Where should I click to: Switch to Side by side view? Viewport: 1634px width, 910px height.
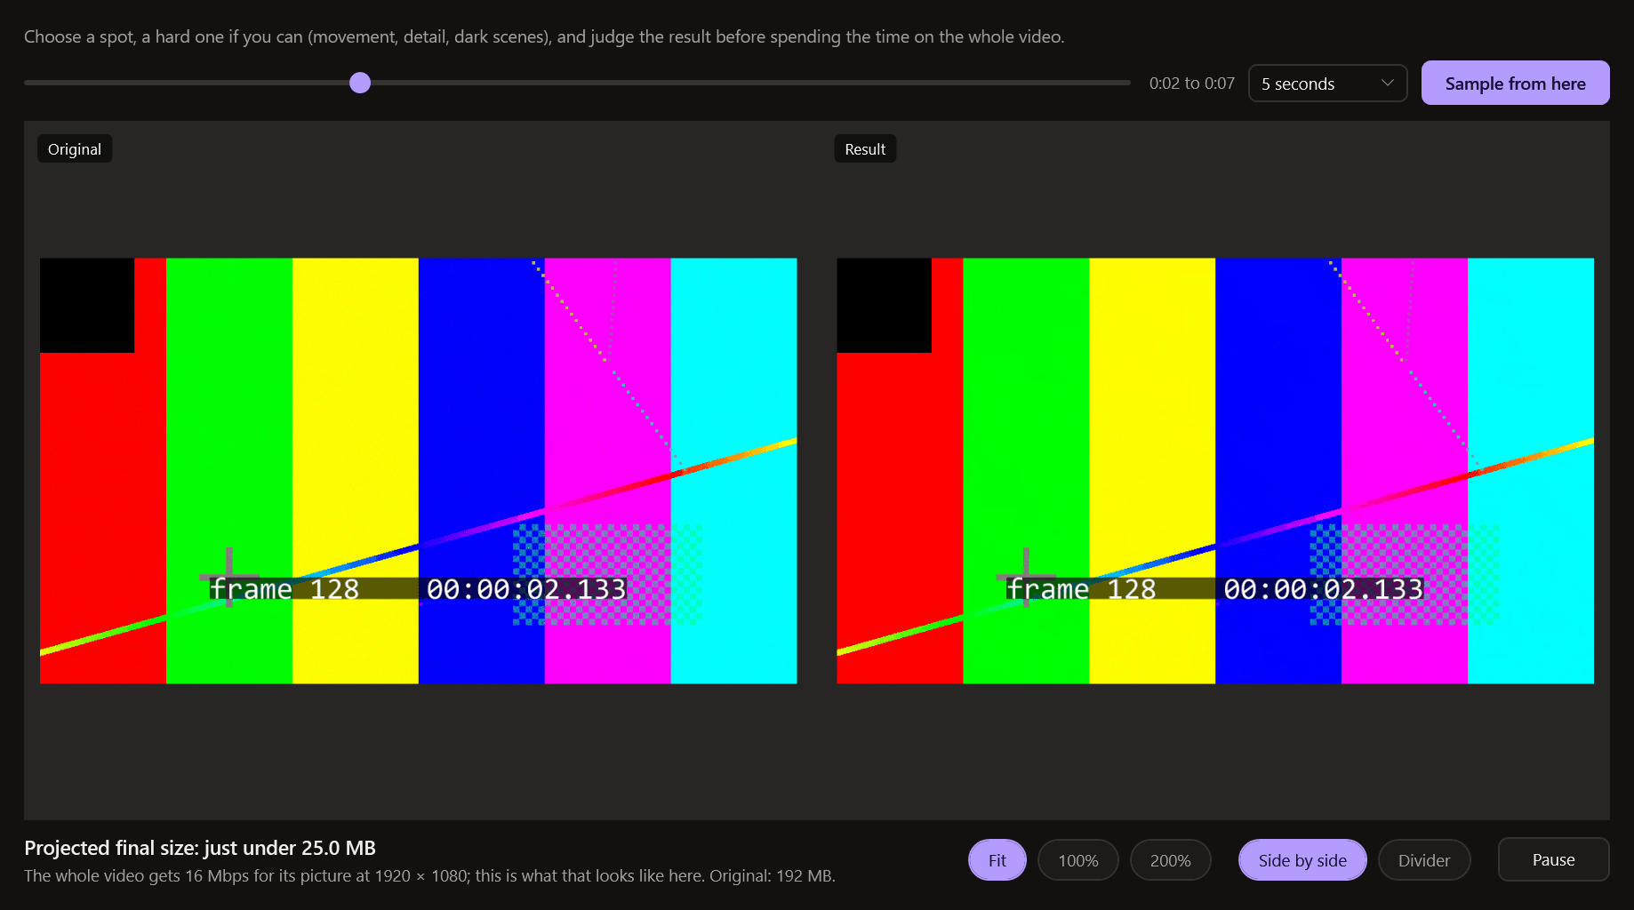1302,860
